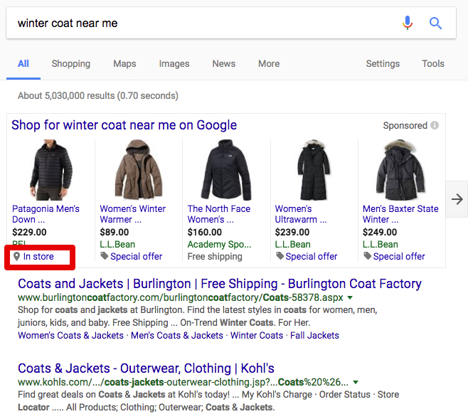The width and height of the screenshot is (468, 419).
Task: Click the About 5,030,000 results text
Action: pyautogui.click(x=98, y=96)
